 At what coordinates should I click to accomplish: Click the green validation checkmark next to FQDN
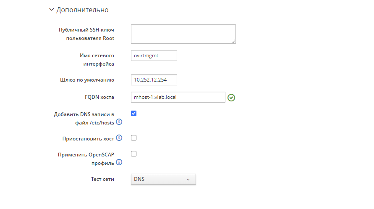point(231,98)
